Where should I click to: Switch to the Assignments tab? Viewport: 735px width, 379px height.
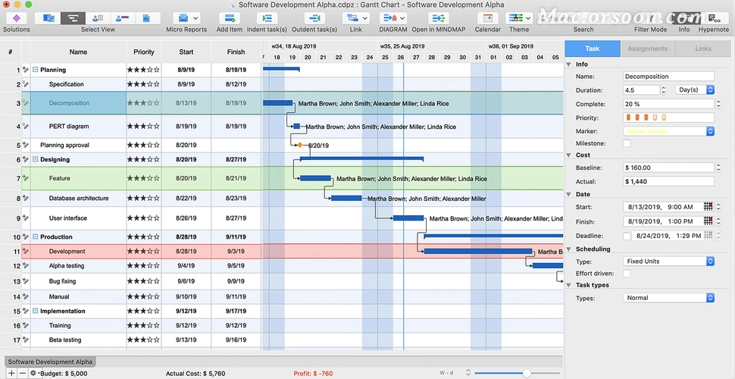pos(647,49)
